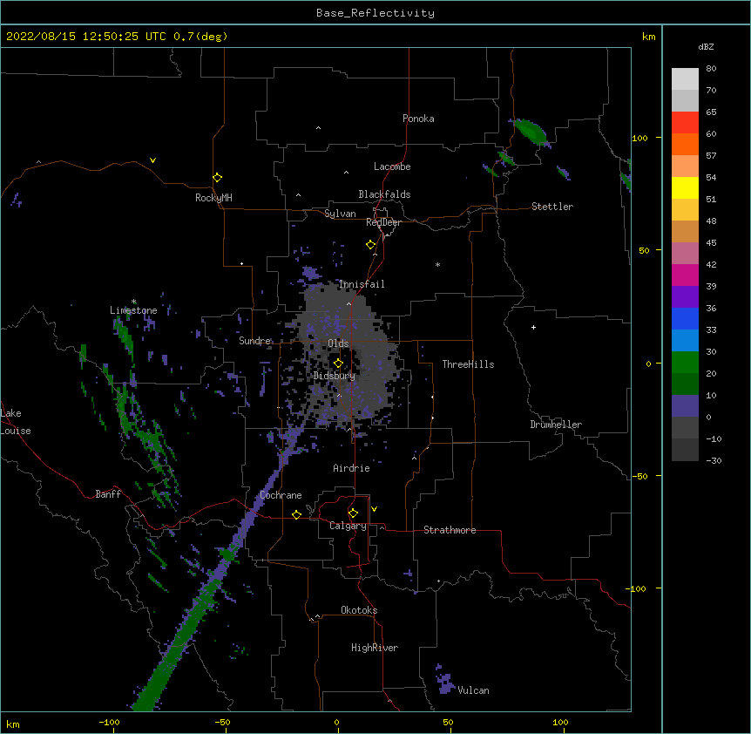The width and height of the screenshot is (751, 734).
Task: Click the Calgary city label
Action: click(x=348, y=526)
